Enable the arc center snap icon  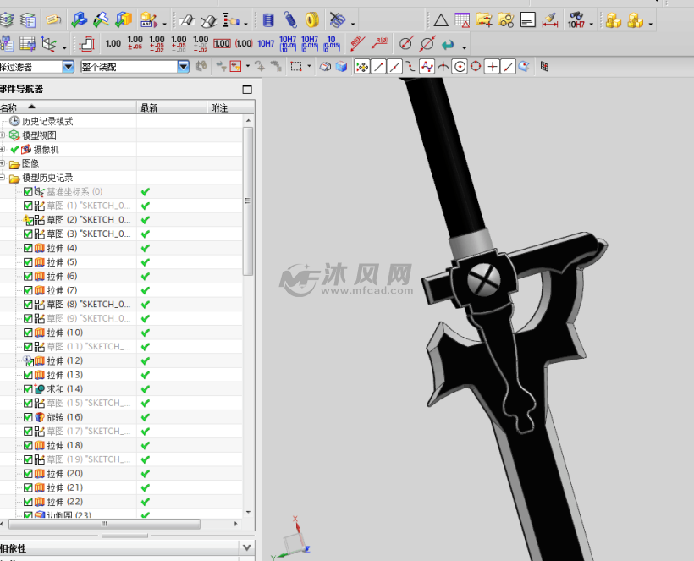pos(460,67)
